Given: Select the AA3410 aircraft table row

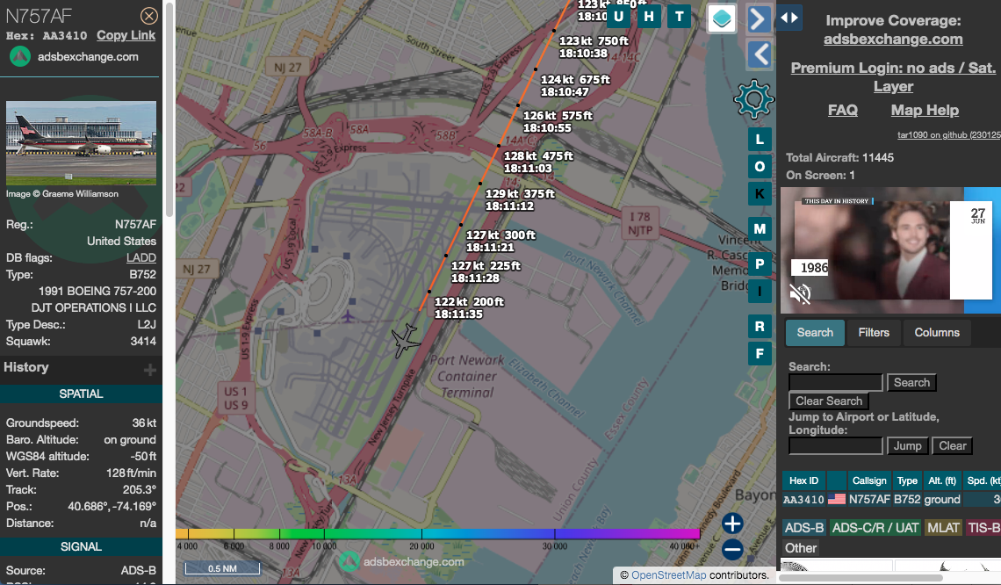Looking at the screenshot, I should [891, 500].
